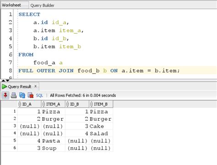Select the (null) ITEM_B cell in row 6
The width and height of the screenshot is (217, 165).
(x=101, y=148)
